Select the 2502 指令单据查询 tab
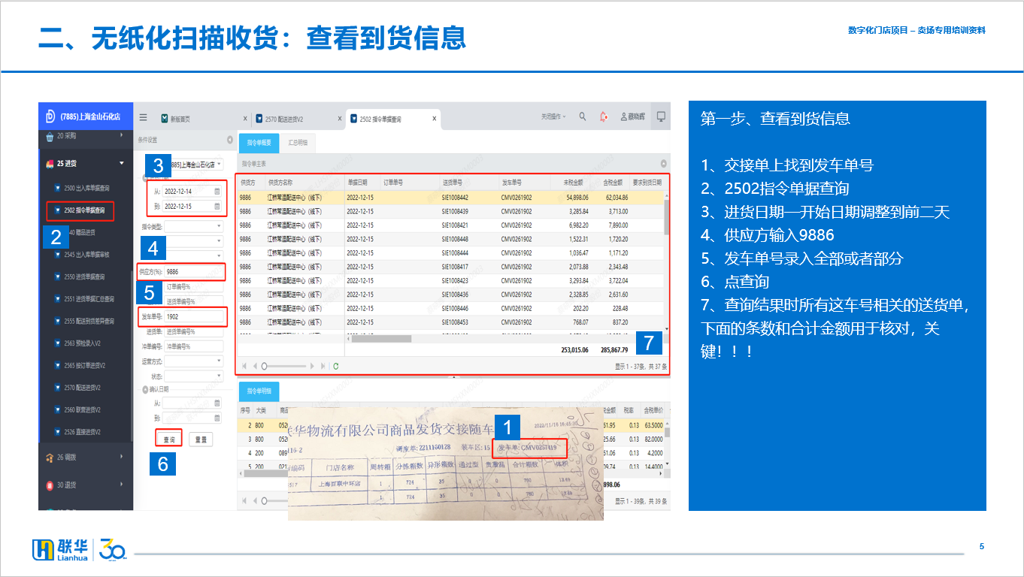The image size is (1024, 577). (x=394, y=119)
